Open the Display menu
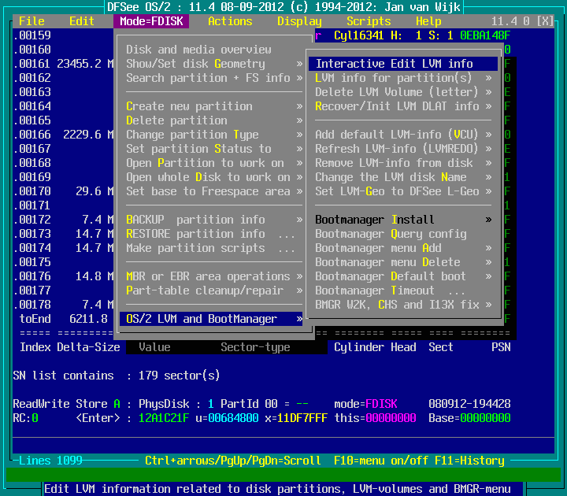The image size is (567, 496). pyautogui.click(x=299, y=21)
